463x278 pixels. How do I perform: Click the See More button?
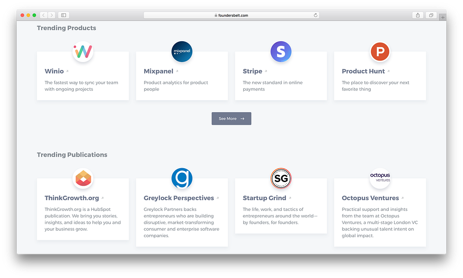(232, 118)
